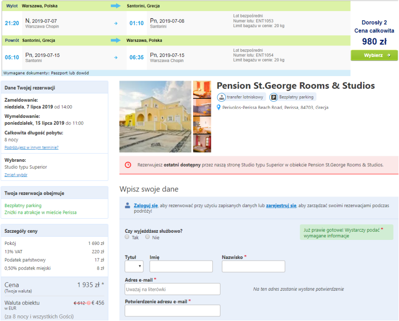This screenshot has width=399, height=321.
Task: Open the first room thumbnail with orange bed
Action: pos(202,90)
